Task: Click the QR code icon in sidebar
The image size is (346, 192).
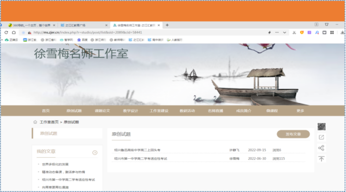Action: point(322,127)
